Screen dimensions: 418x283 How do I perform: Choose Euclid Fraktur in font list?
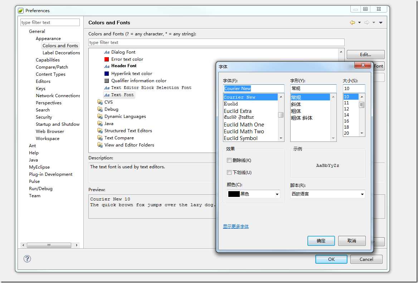[x=239, y=118]
